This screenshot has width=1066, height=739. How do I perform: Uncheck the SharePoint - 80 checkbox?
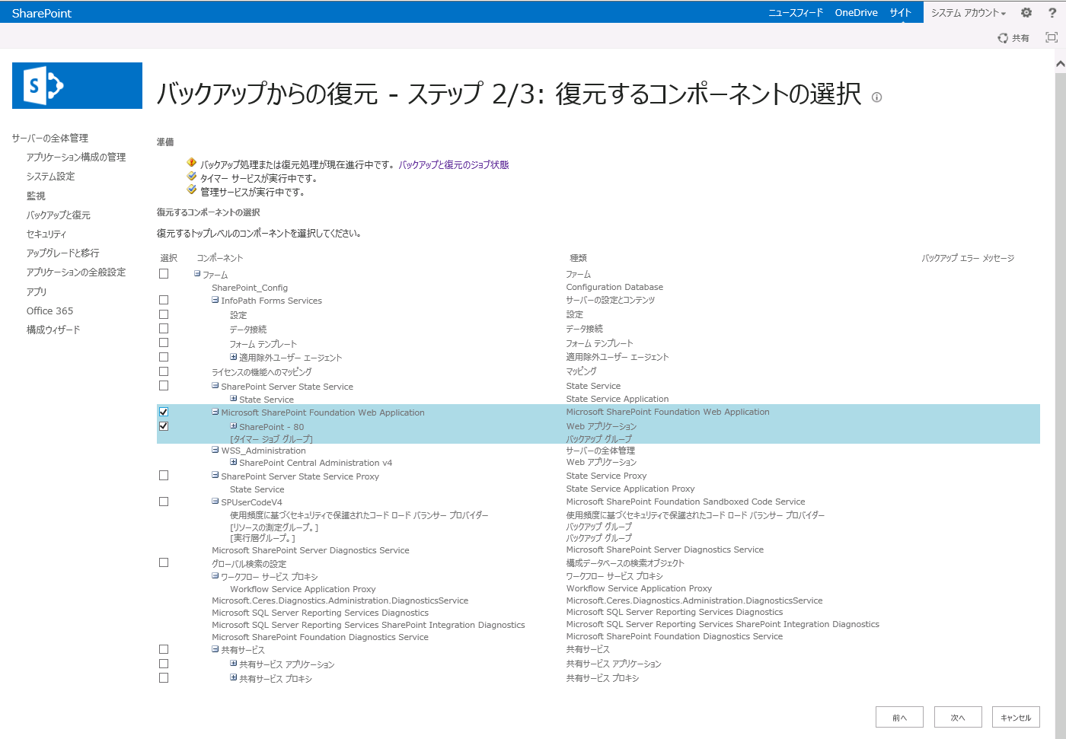click(x=164, y=426)
